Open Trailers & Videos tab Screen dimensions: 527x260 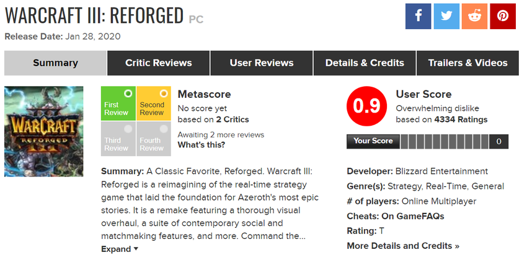[x=467, y=63]
